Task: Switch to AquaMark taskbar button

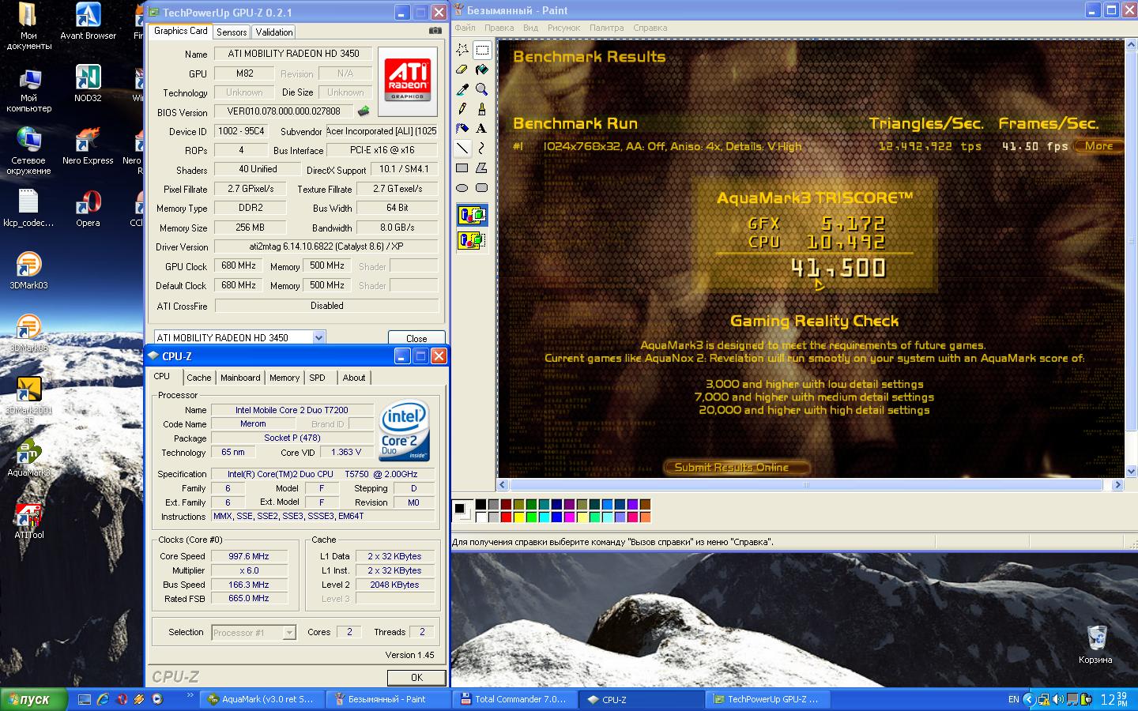Action: pos(261,699)
